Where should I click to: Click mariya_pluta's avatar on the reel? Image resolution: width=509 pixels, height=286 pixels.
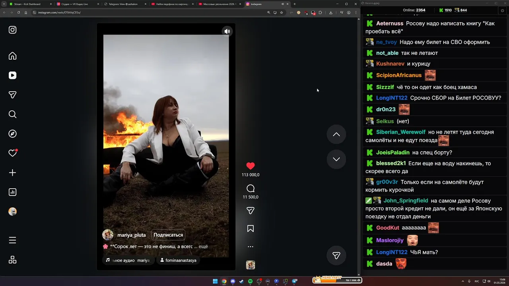[108, 235]
